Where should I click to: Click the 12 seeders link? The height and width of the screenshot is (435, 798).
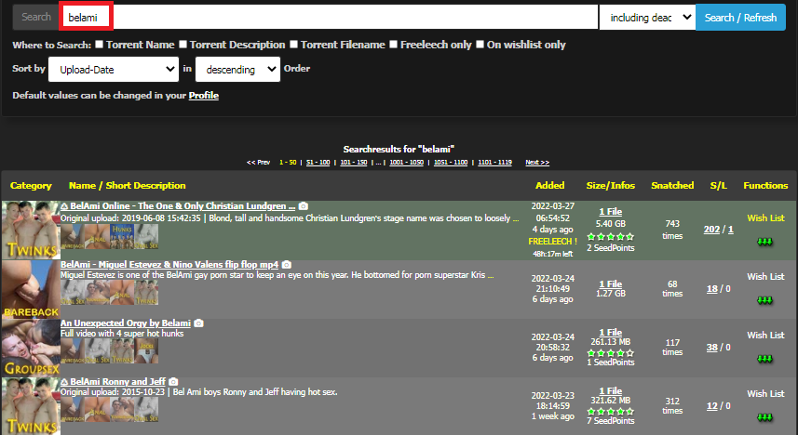point(712,405)
